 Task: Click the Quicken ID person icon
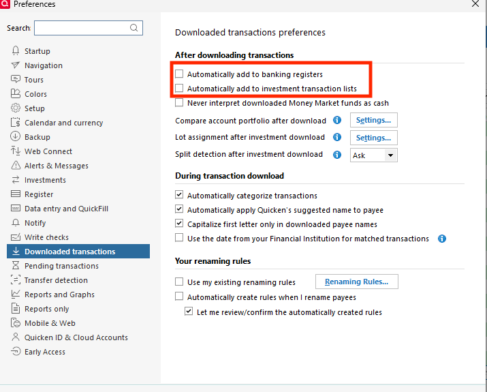point(16,337)
